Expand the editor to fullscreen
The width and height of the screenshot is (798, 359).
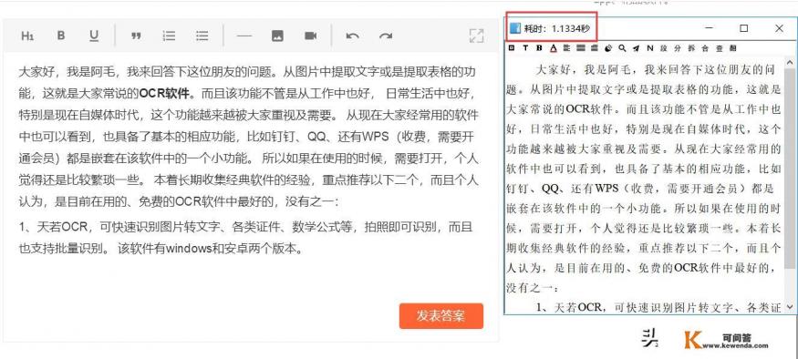click(476, 36)
